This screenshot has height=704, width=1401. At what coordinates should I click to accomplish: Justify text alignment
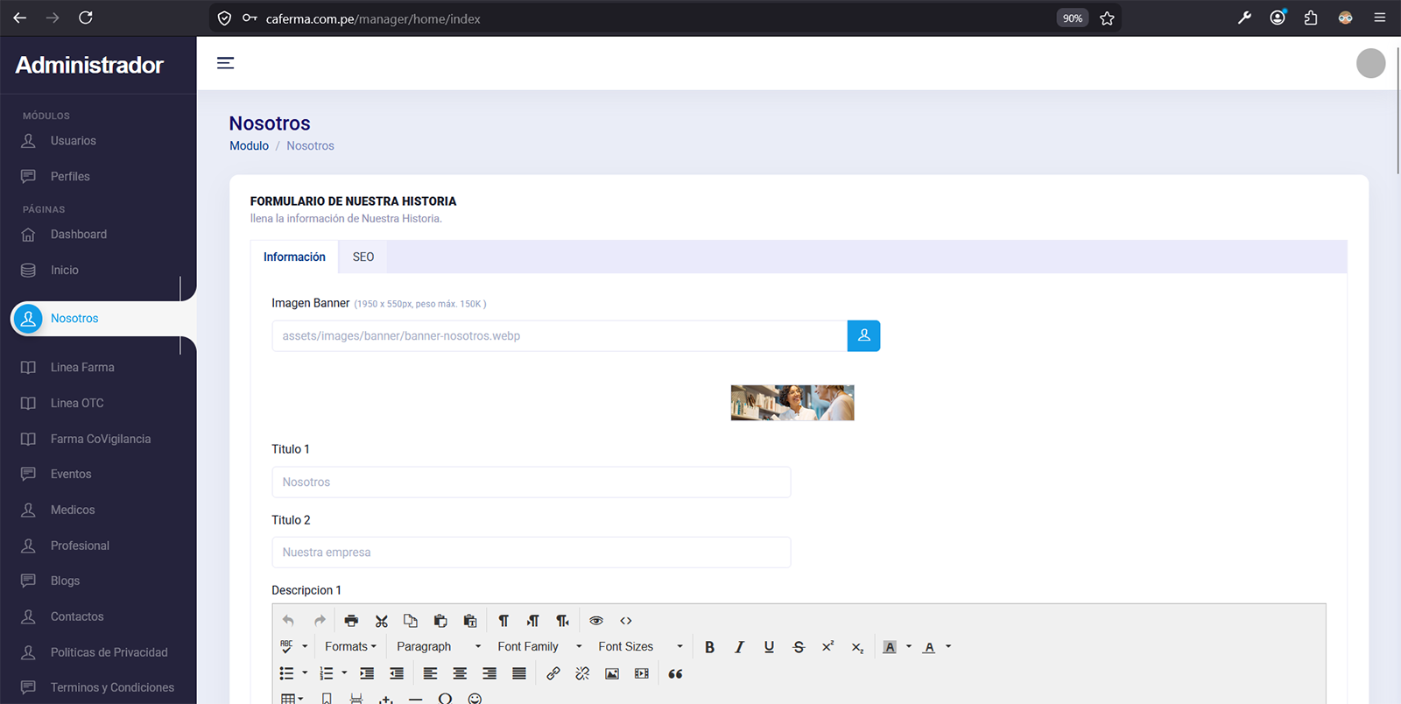click(x=519, y=673)
